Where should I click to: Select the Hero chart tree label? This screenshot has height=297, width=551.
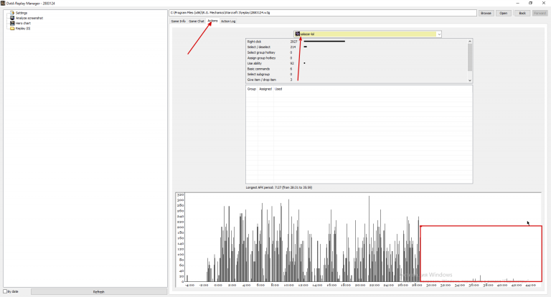[x=23, y=23]
